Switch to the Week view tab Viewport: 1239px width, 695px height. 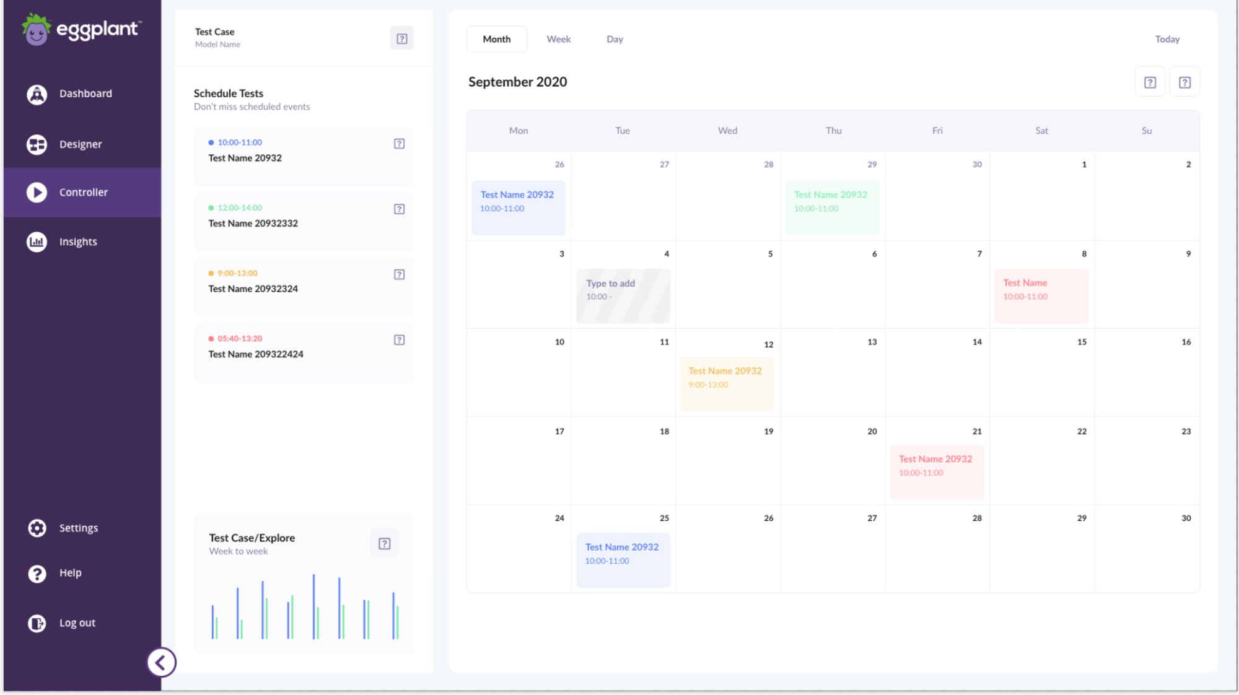click(x=558, y=39)
